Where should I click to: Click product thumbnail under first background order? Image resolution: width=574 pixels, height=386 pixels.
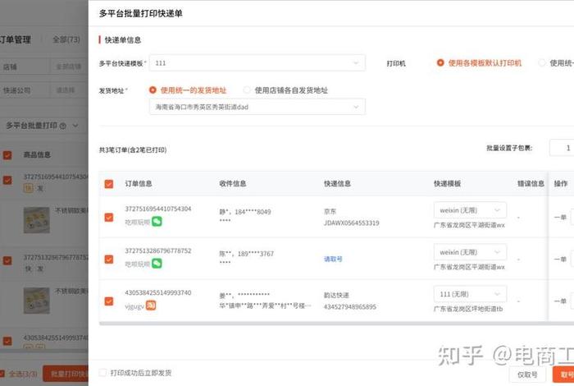pyautogui.click(x=36, y=220)
